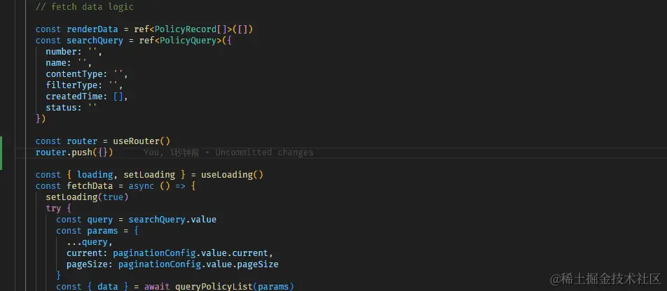Click the "number: ''" property line
667x291 pixels.
click(74, 52)
